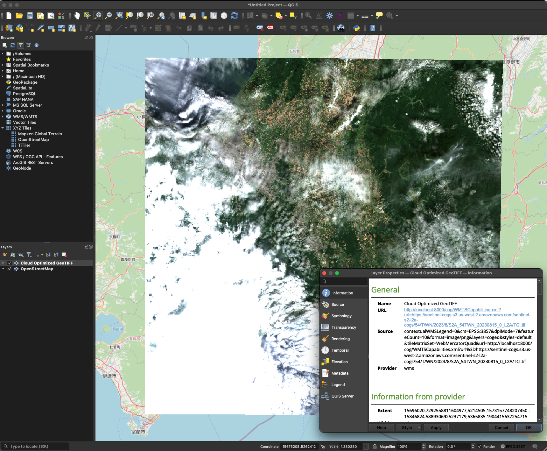
Task: Click the Collapse All icon in Layers panel
Action: click(x=56, y=255)
